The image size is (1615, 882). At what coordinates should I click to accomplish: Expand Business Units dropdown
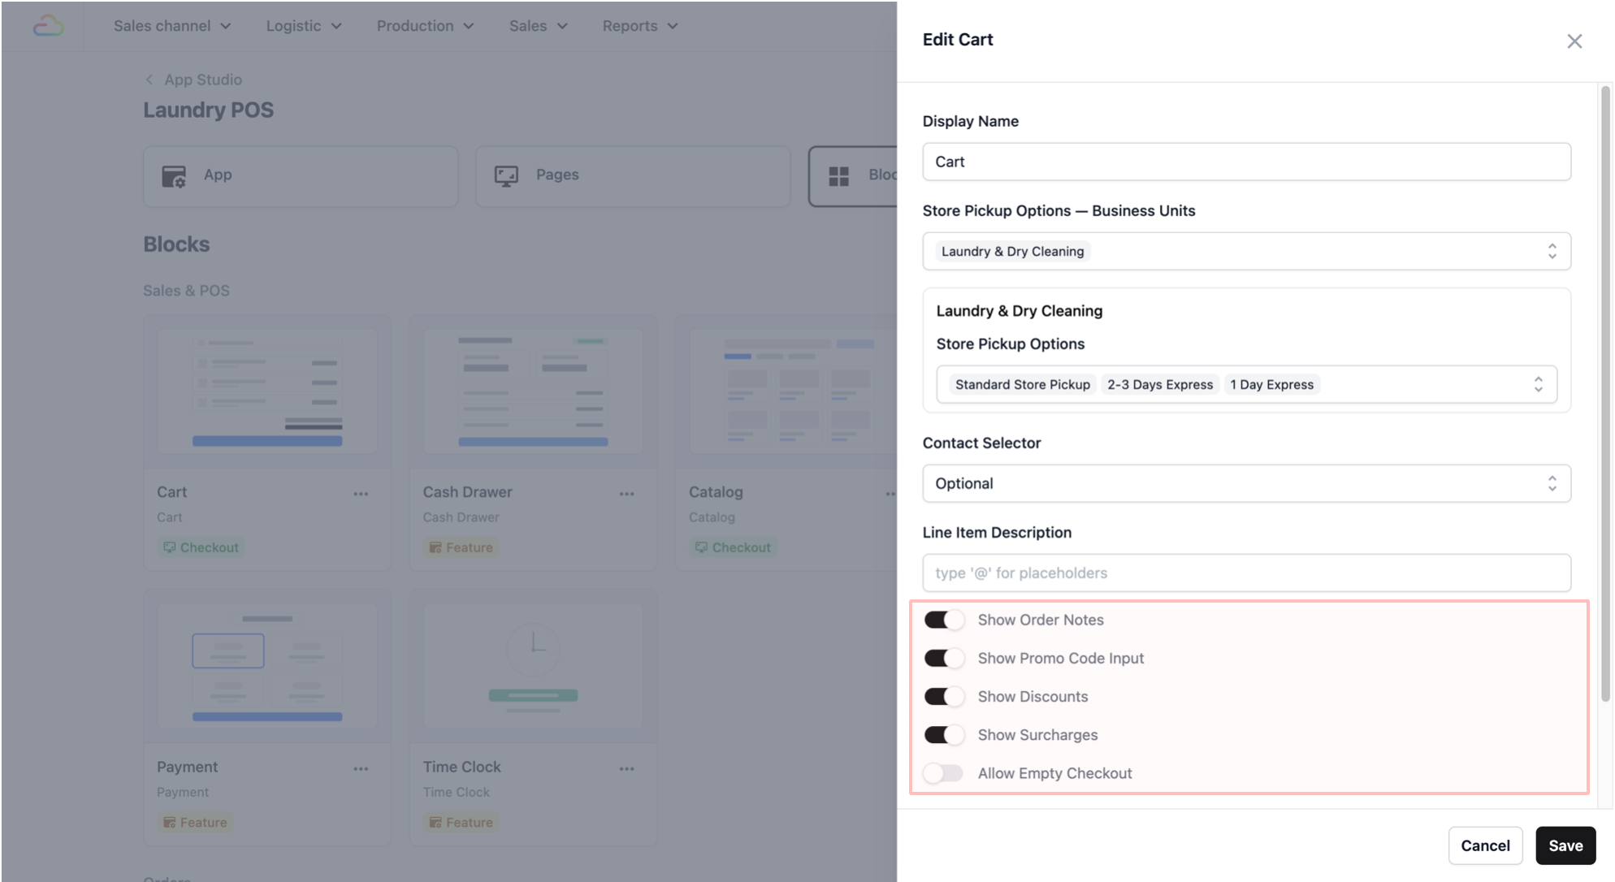coord(1552,251)
